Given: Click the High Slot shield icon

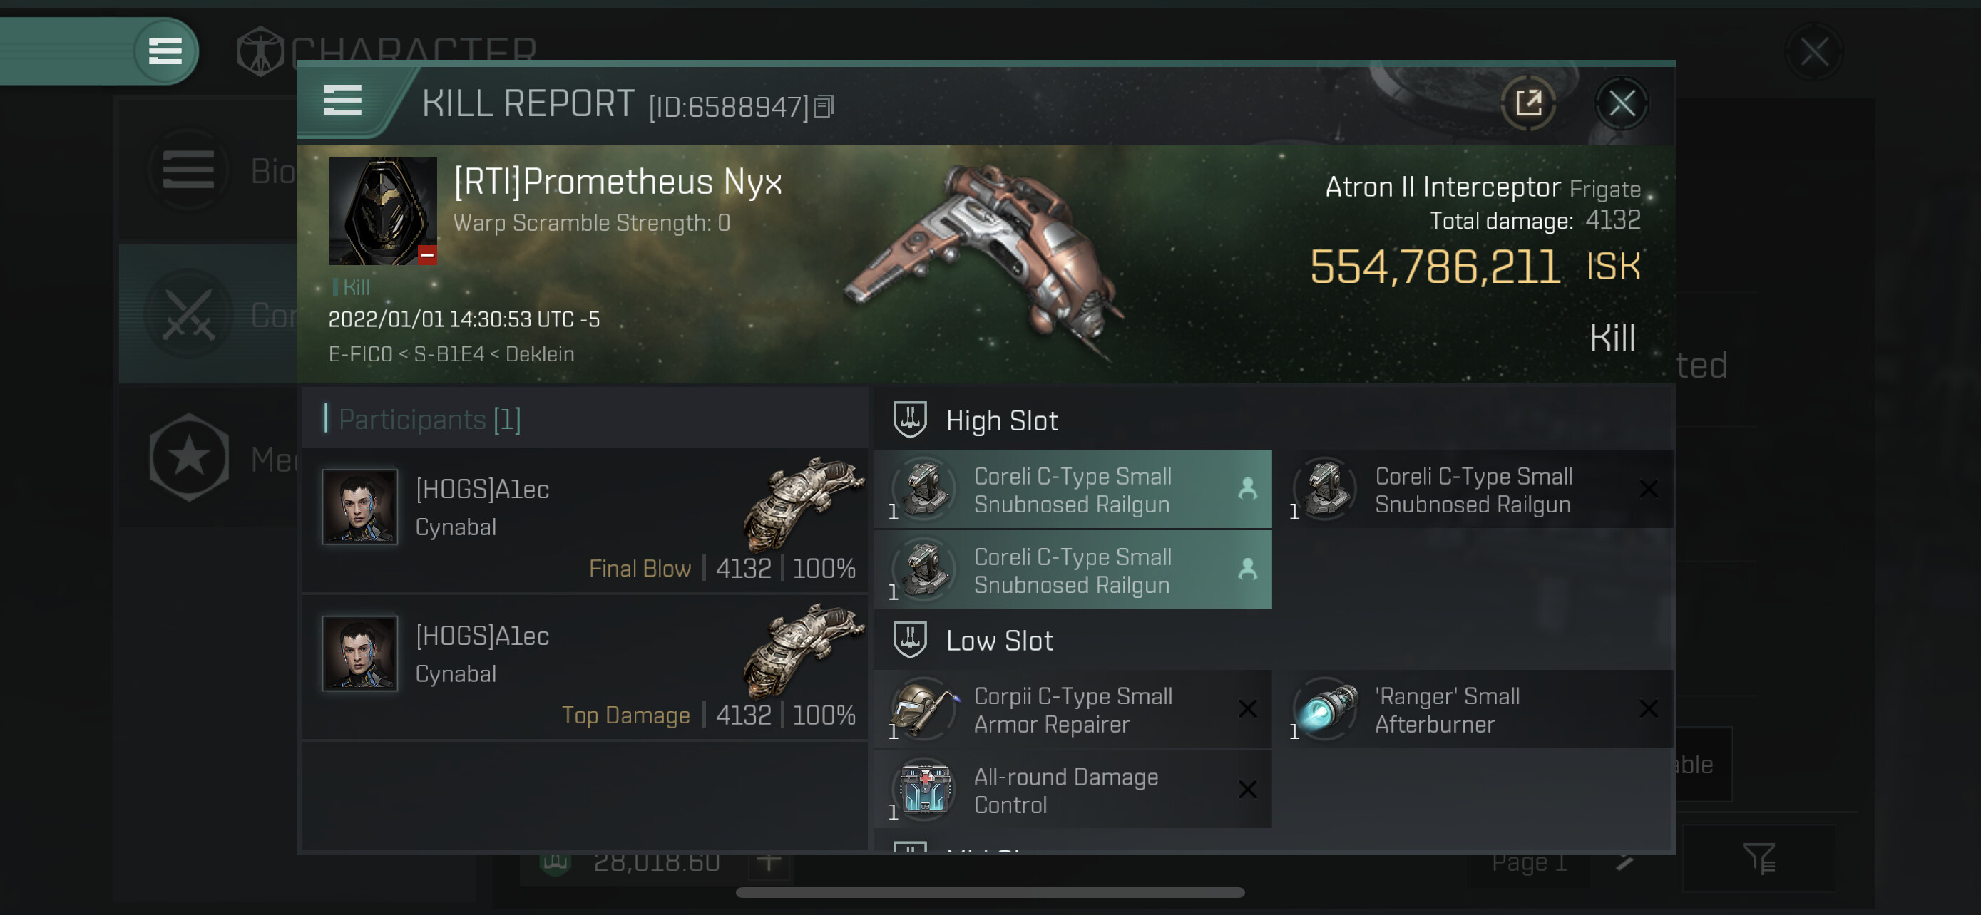Looking at the screenshot, I should coord(910,420).
